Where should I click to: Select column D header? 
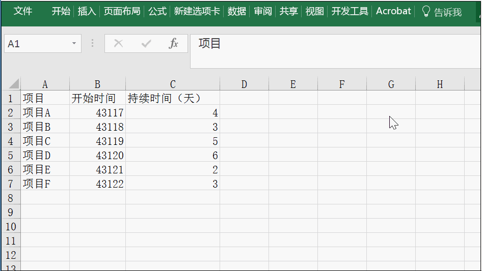(x=244, y=84)
